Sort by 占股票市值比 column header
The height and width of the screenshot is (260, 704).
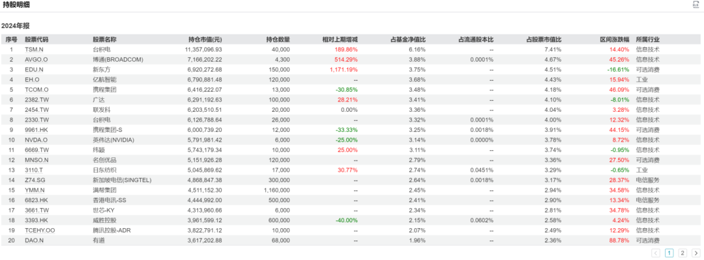(544, 40)
